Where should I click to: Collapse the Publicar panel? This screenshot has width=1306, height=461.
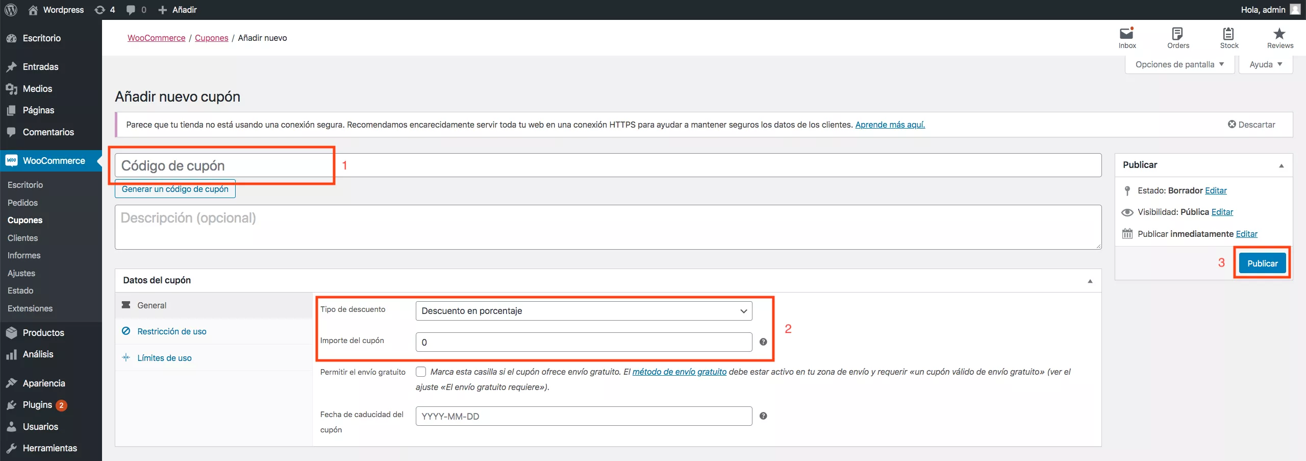[x=1281, y=165]
